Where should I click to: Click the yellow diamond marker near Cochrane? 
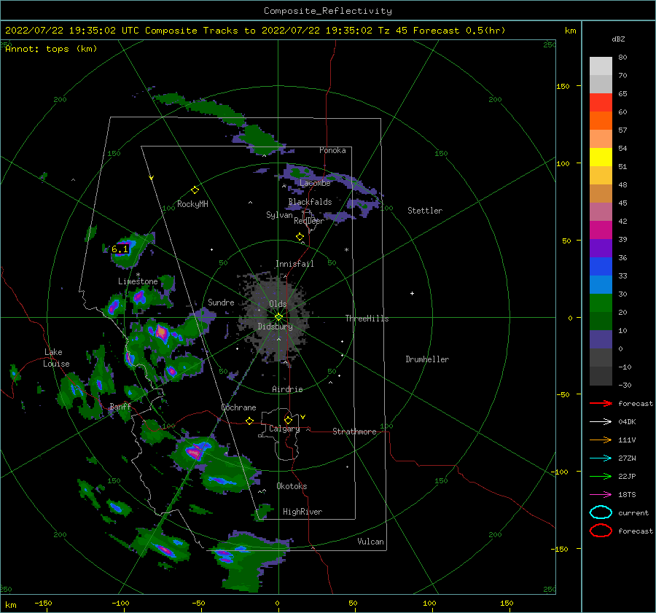[x=249, y=421]
